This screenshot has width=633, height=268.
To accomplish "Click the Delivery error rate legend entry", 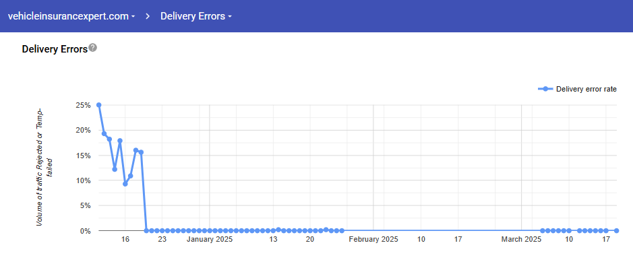I will (x=578, y=89).
